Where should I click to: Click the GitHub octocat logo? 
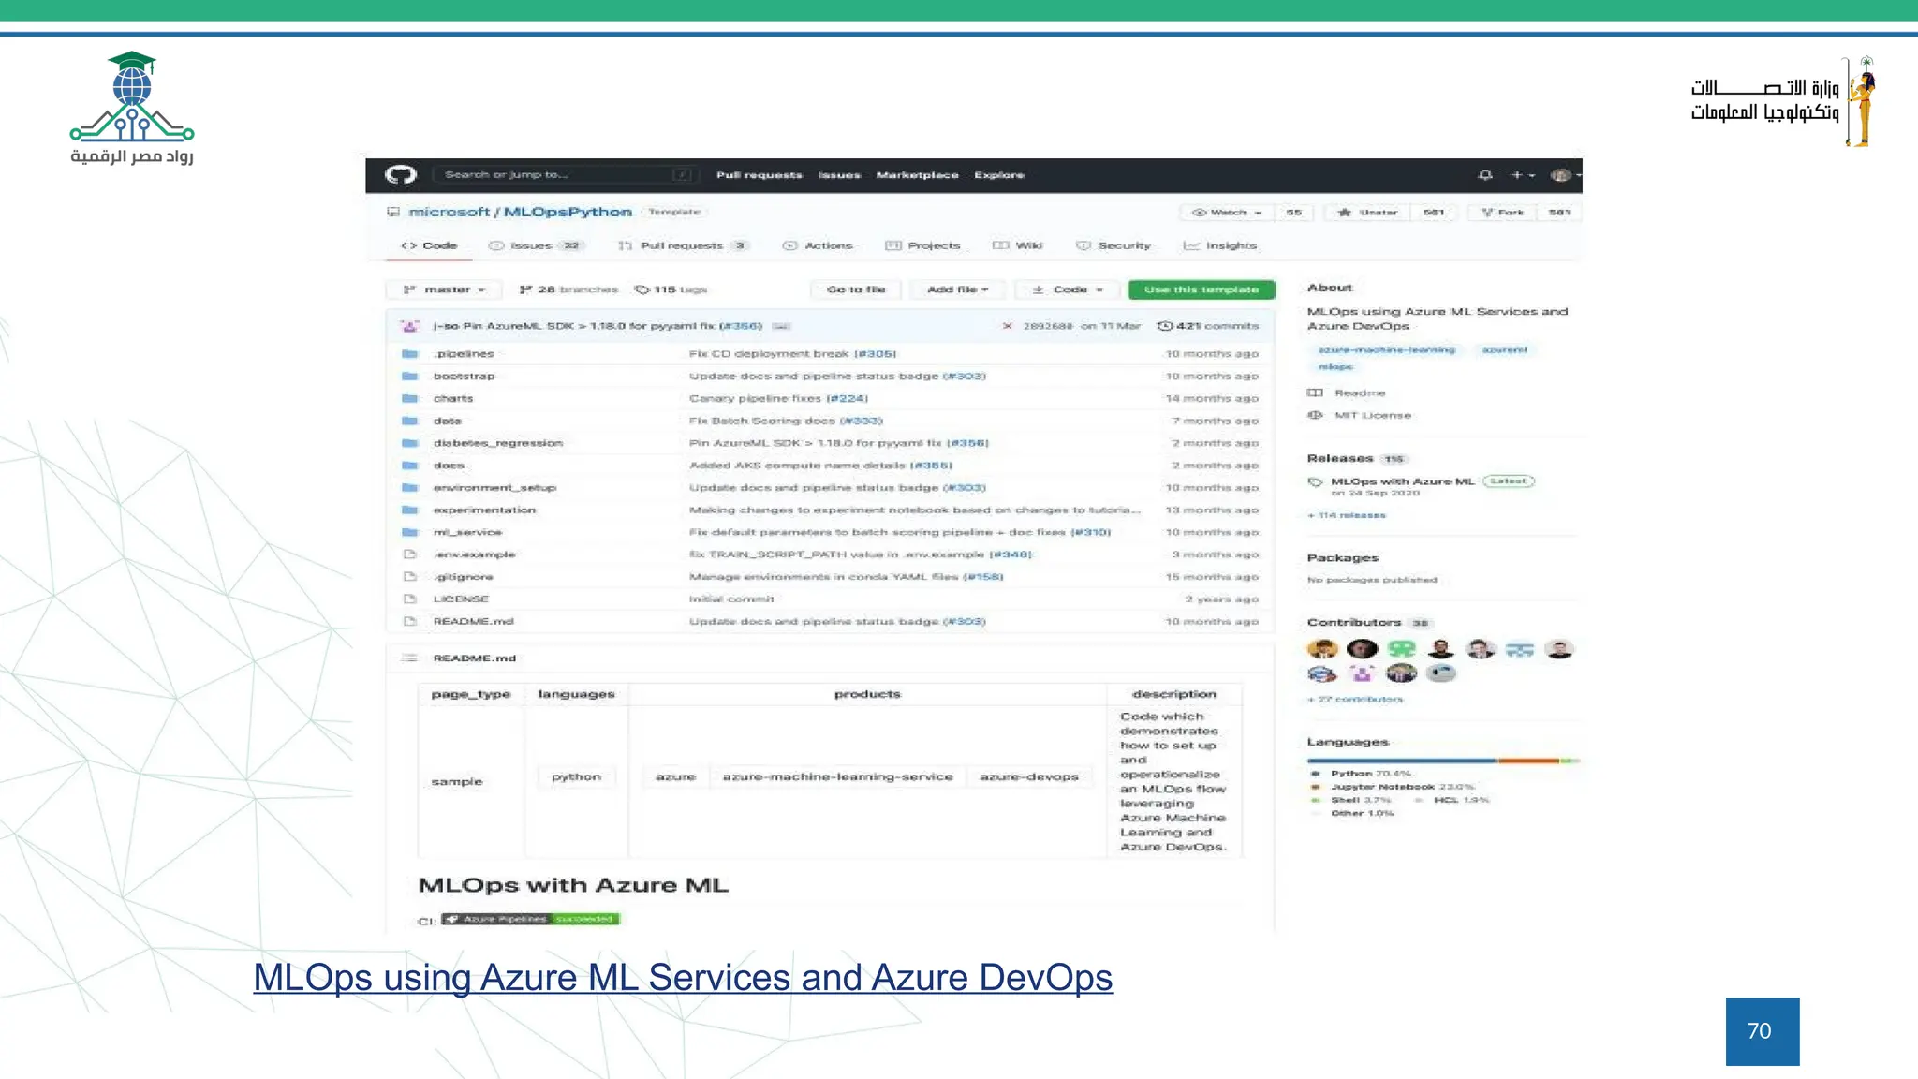[x=400, y=175]
